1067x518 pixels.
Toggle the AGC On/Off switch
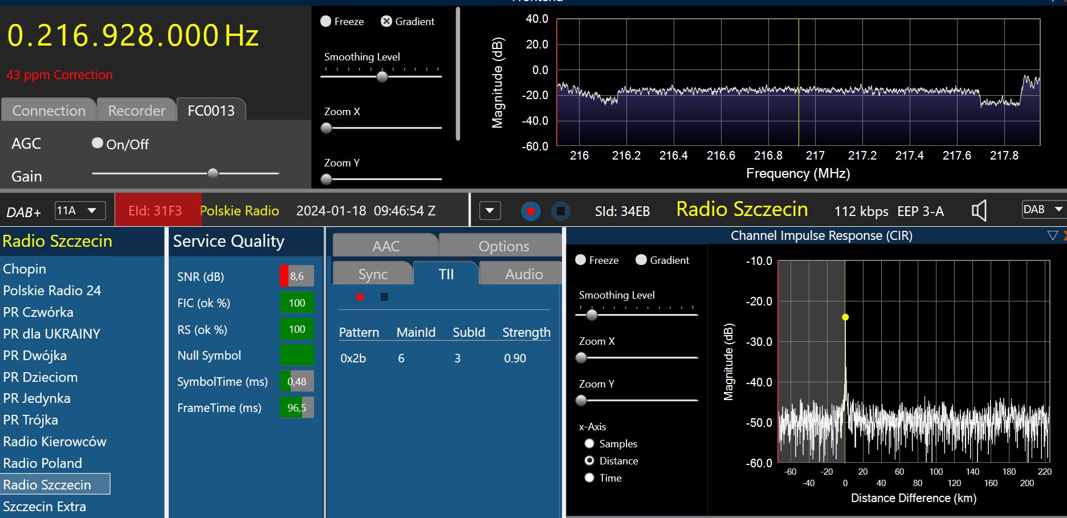point(97,144)
